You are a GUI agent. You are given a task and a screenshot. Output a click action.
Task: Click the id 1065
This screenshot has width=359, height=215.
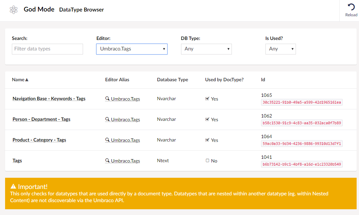coord(266,95)
